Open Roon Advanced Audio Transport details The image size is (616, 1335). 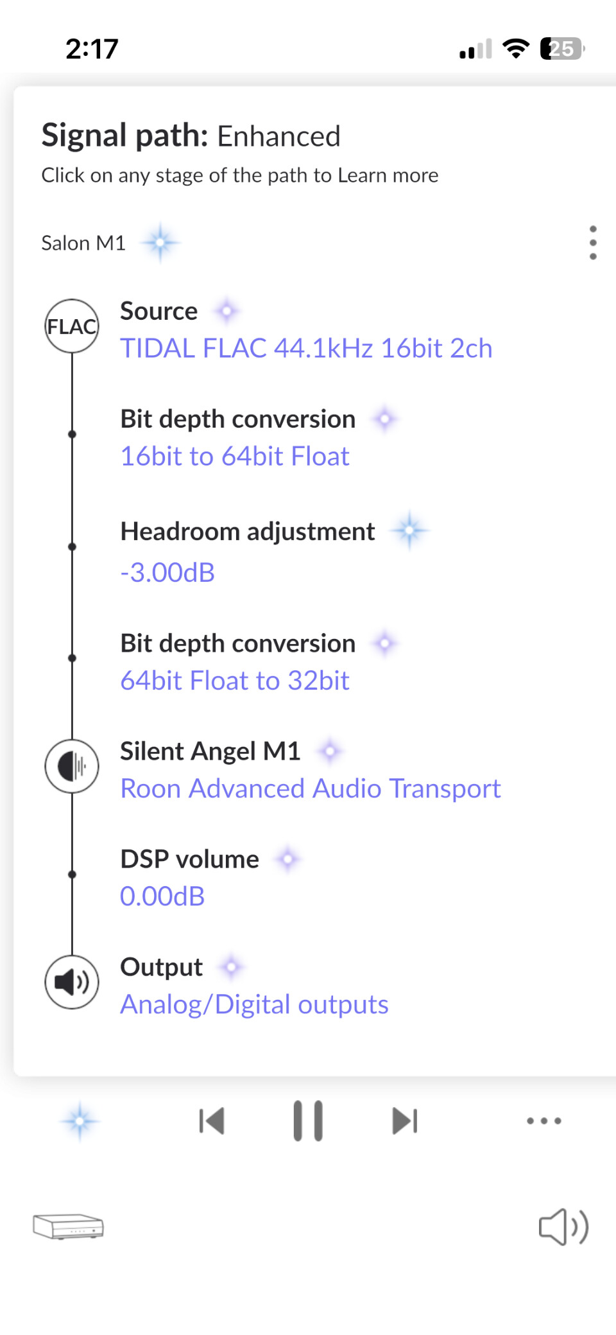[311, 789]
